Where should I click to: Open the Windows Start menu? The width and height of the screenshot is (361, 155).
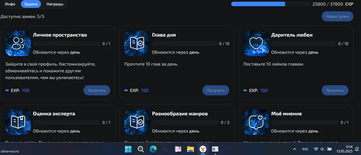pyautogui.click(x=128, y=149)
